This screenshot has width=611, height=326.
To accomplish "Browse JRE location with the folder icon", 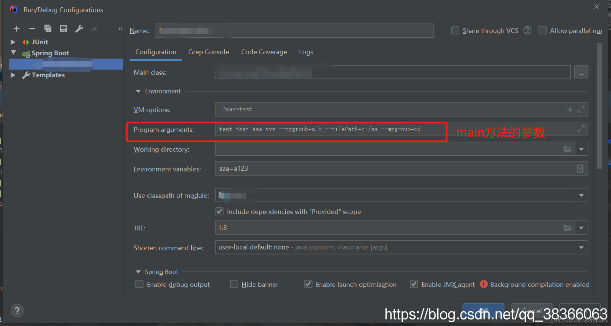I will tap(568, 228).
